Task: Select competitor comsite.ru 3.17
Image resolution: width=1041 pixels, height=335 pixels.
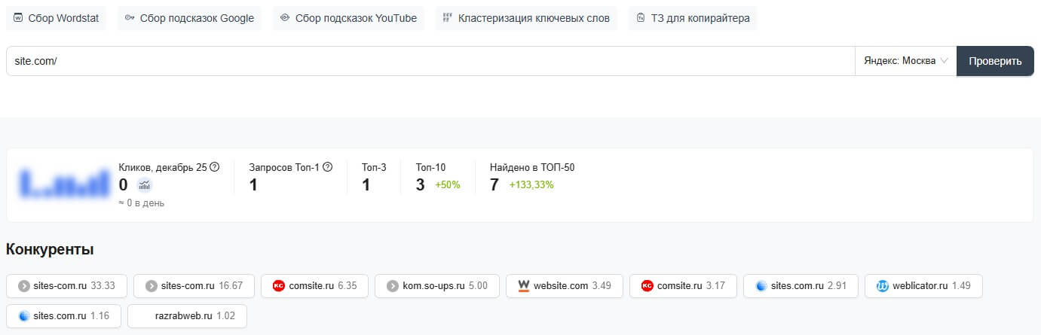Action: tap(683, 286)
